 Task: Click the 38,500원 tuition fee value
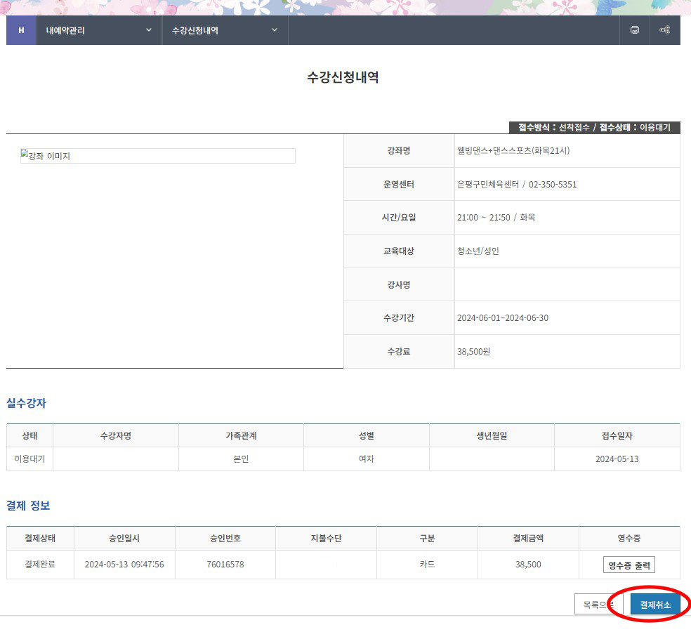point(473,351)
